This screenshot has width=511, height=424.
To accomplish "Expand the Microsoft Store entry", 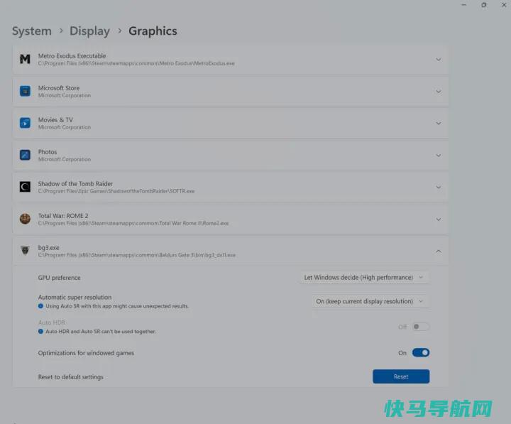I will coord(439,92).
